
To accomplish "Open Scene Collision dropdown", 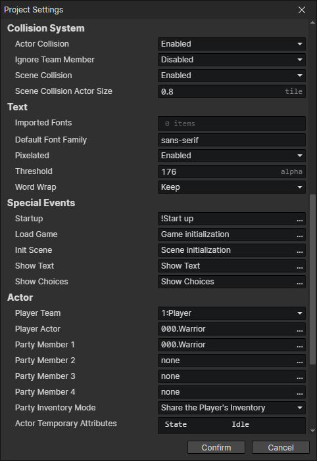I will click(232, 76).
